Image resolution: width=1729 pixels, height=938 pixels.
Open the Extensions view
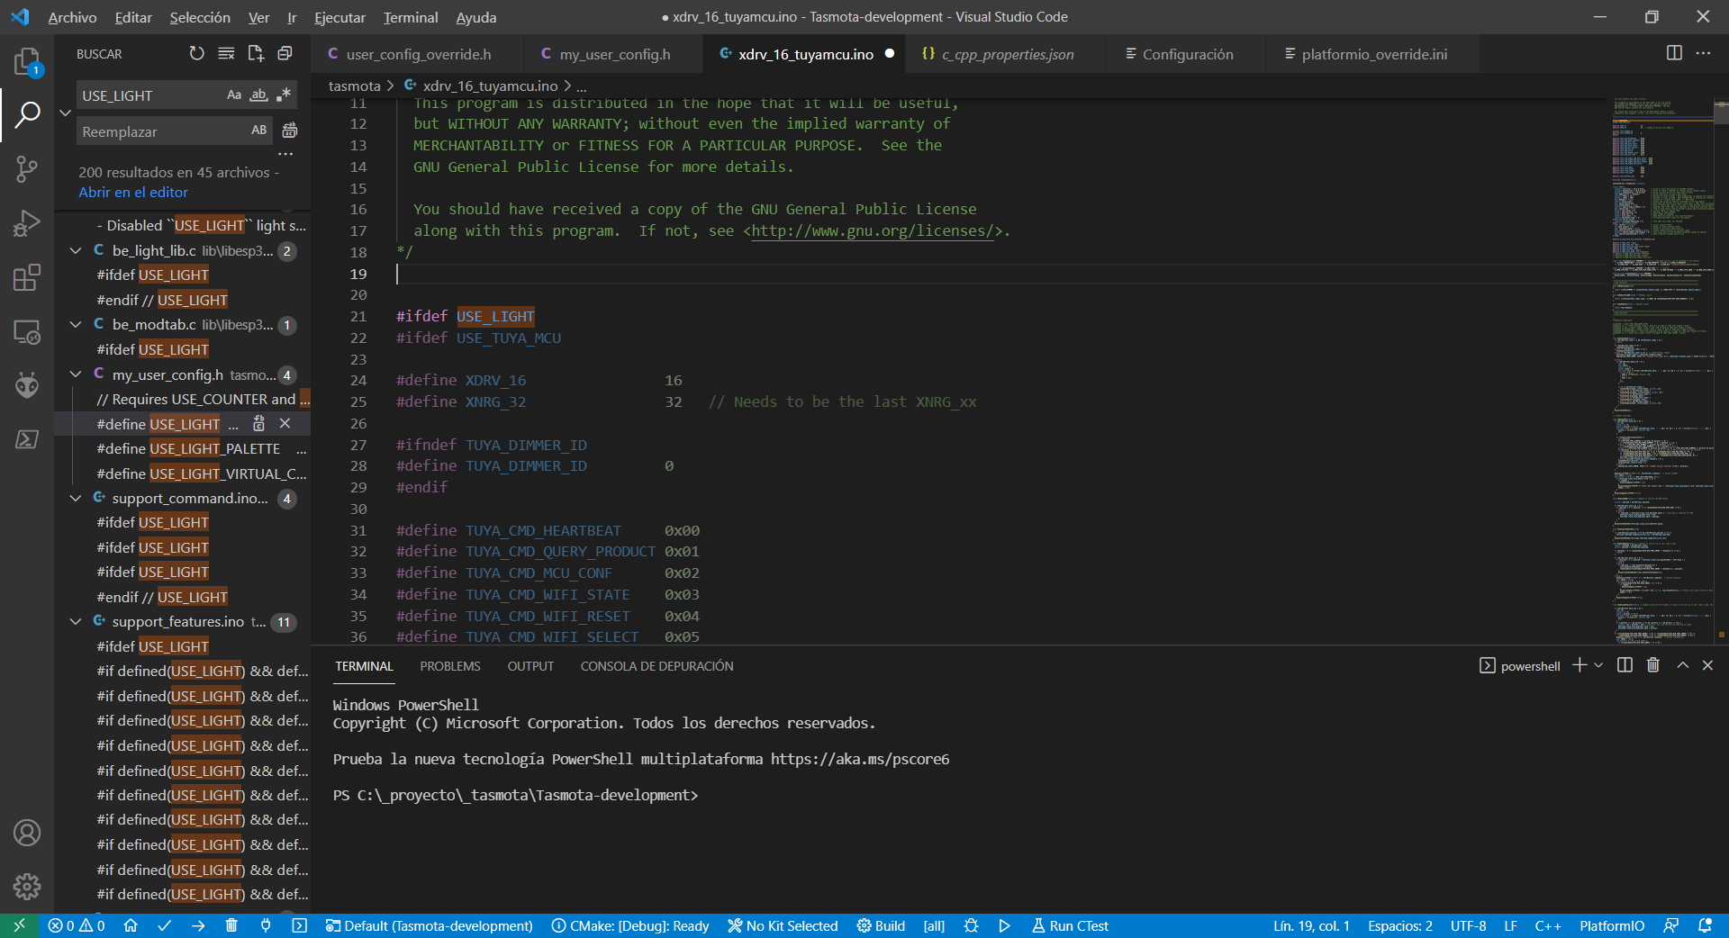pos(27,277)
